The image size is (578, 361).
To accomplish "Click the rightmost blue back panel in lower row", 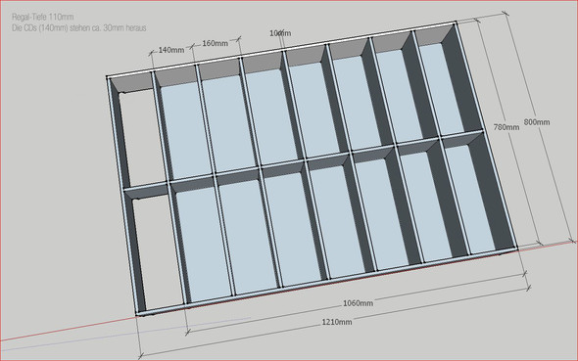I will tap(470, 199).
